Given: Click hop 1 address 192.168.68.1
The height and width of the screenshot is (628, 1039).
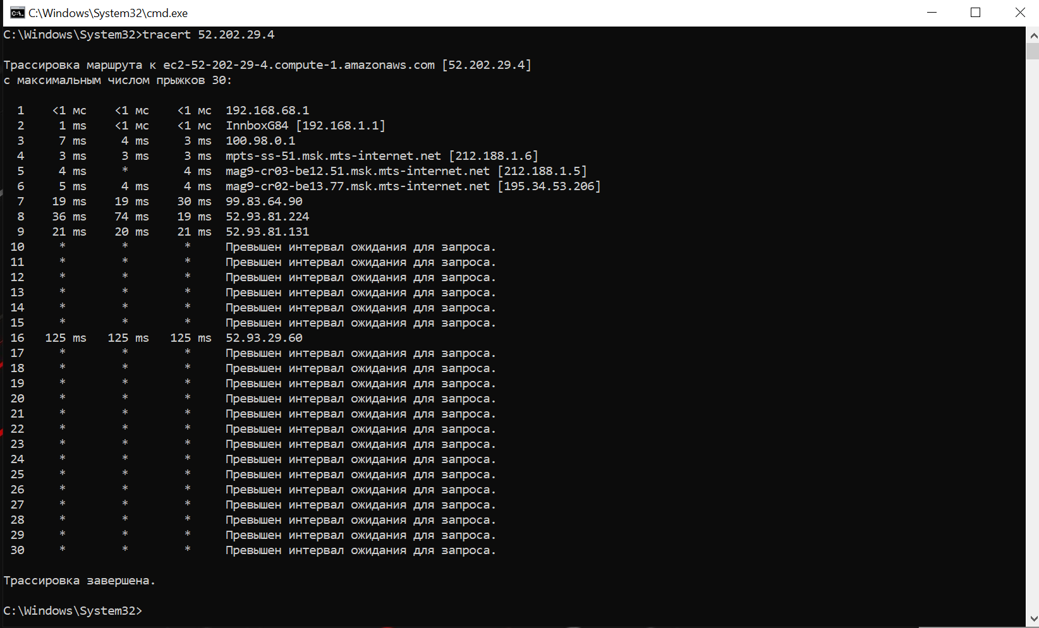Looking at the screenshot, I should pos(267,111).
